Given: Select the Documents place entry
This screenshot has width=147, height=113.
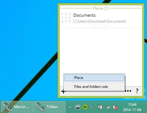Looking at the screenshot, I should (x=101, y=18).
